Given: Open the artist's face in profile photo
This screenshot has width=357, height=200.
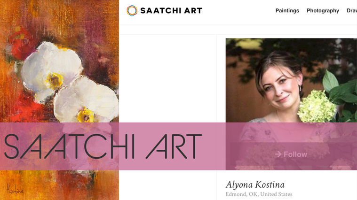Looking at the screenshot, I should (x=279, y=85).
